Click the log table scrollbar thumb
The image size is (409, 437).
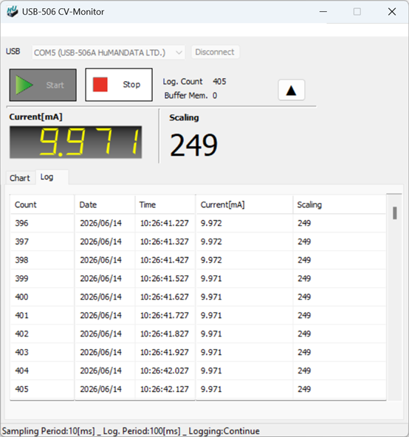pyautogui.click(x=394, y=213)
